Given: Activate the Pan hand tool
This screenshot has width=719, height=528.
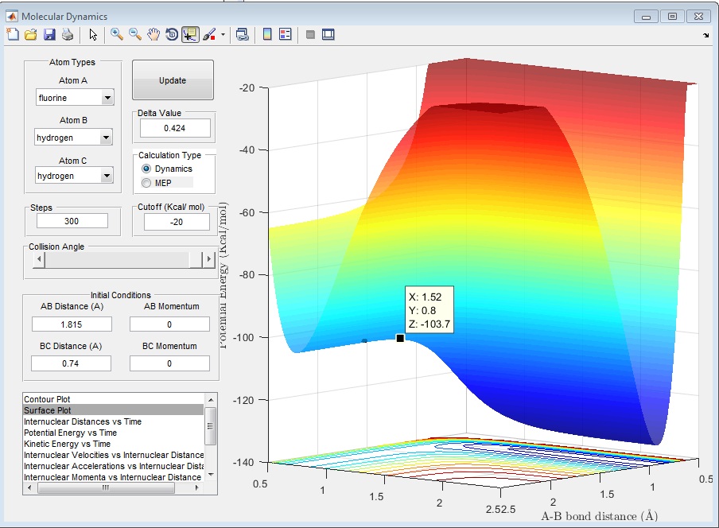Looking at the screenshot, I should click(x=154, y=34).
